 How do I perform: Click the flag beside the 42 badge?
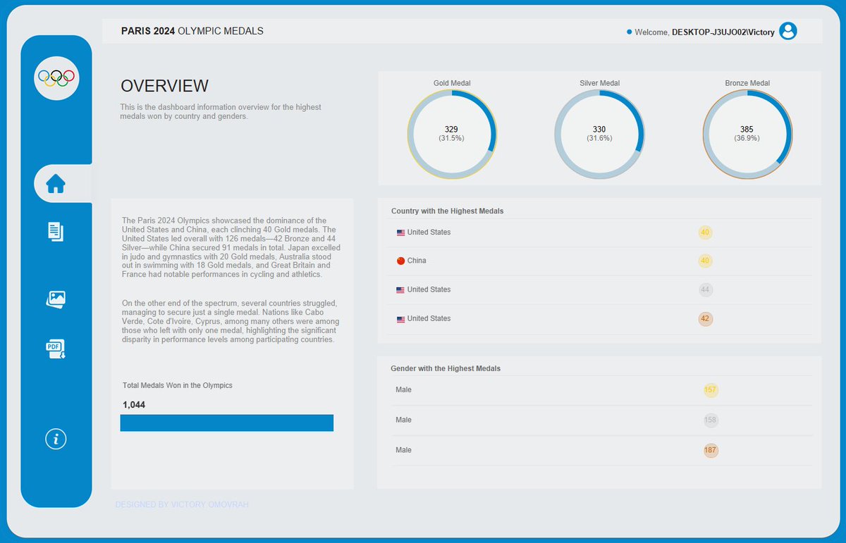click(400, 319)
